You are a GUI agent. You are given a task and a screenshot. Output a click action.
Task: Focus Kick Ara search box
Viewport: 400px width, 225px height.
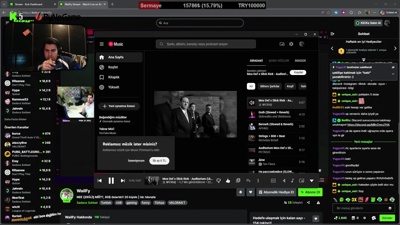[x=200, y=23]
